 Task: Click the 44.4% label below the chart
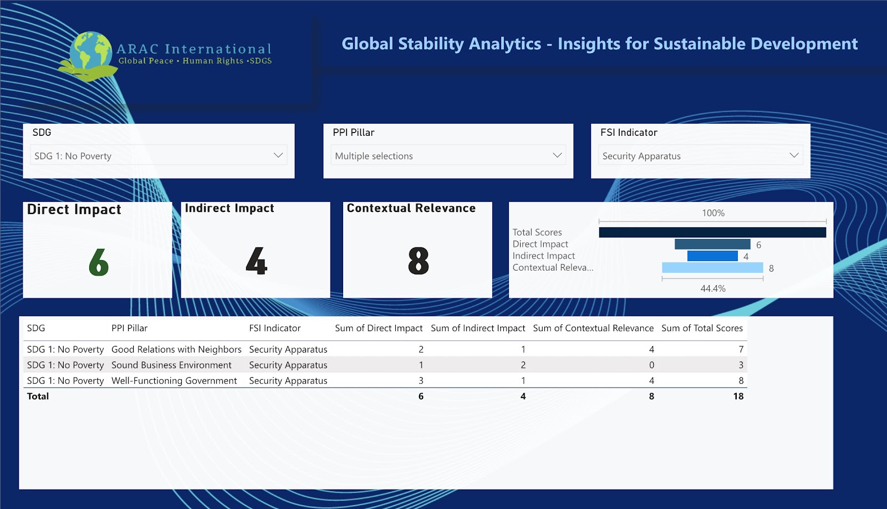click(x=713, y=288)
